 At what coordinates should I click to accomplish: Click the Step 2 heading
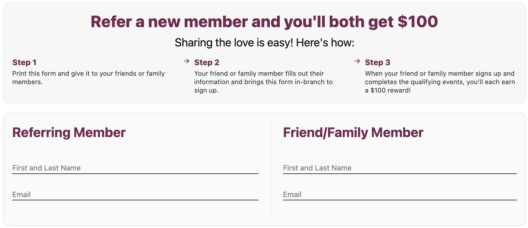[x=207, y=62]
